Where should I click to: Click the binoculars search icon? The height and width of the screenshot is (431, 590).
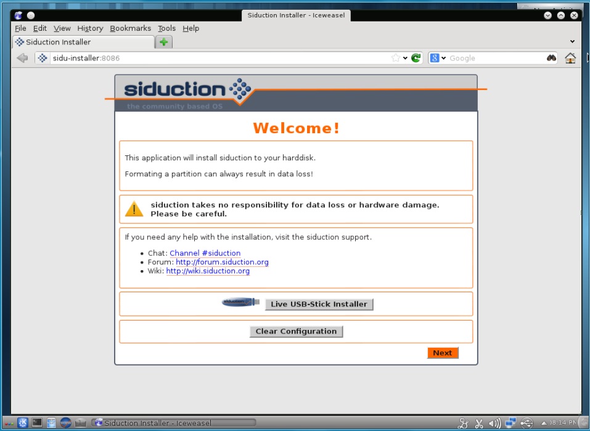(x=551, y=58)
